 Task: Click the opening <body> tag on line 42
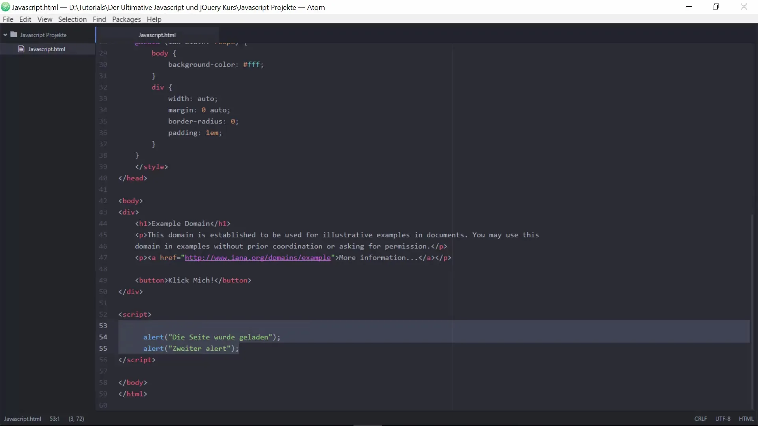coord(131,201)
